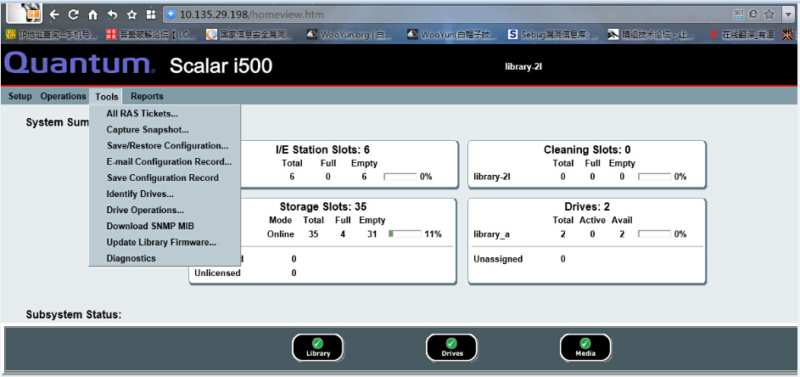The width and height of the screenshot is (800, 377).
Task: Click the Drives: 2 heading
Action: pyautogui.click(x=587, y=207)
